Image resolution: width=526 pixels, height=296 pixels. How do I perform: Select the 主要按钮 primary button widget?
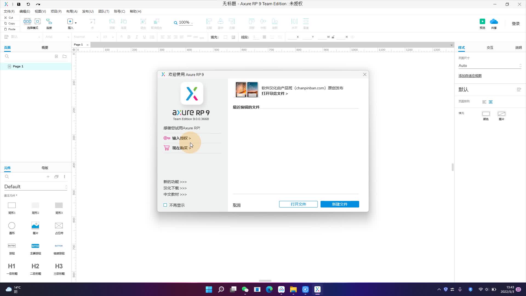pos(35,249)
